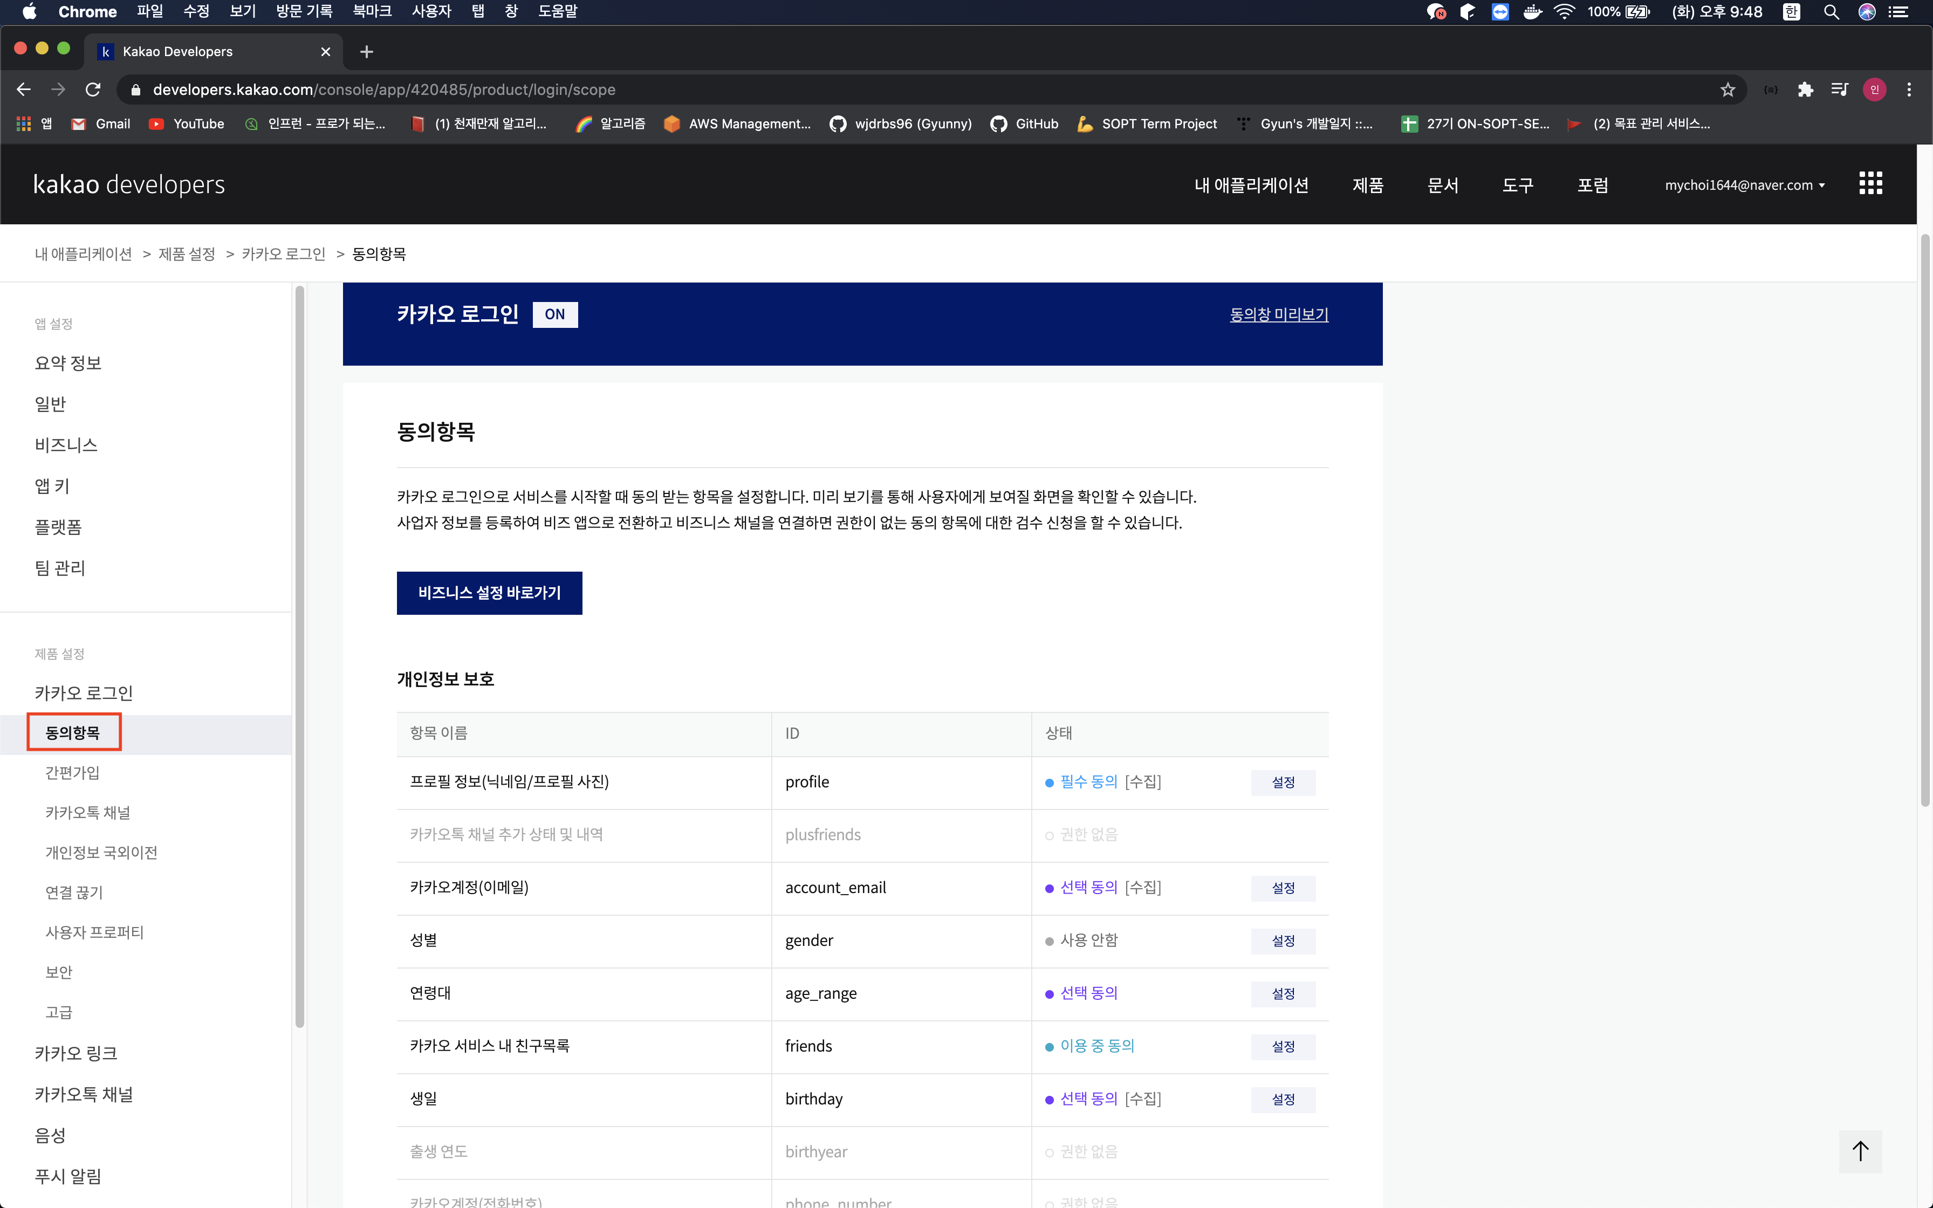
Task: Open the Chrome extensions puzzle icon
Action: point(1805,90)
